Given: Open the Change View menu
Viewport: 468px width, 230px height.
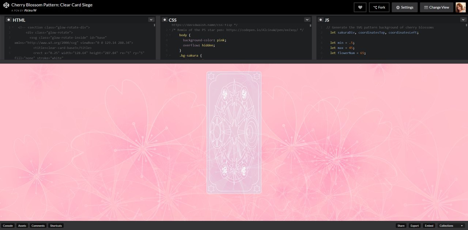Looking at the screenshot, I should 436,7.
